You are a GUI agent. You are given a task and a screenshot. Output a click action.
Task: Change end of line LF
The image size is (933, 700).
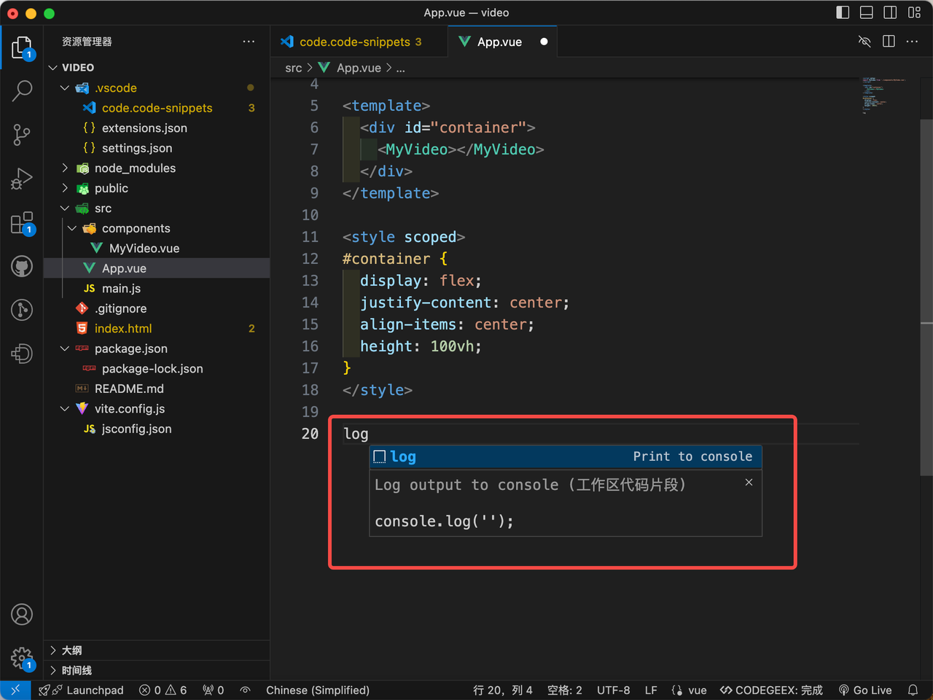pos(651,690)
